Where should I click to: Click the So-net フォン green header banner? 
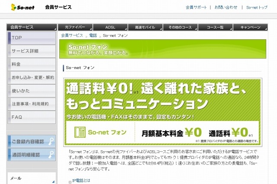point(163,49)
